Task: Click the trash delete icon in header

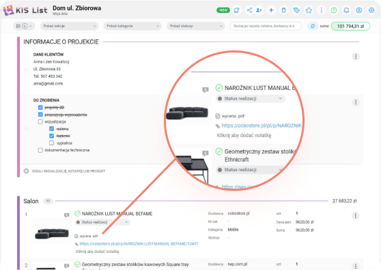Action: click(283, 10)
